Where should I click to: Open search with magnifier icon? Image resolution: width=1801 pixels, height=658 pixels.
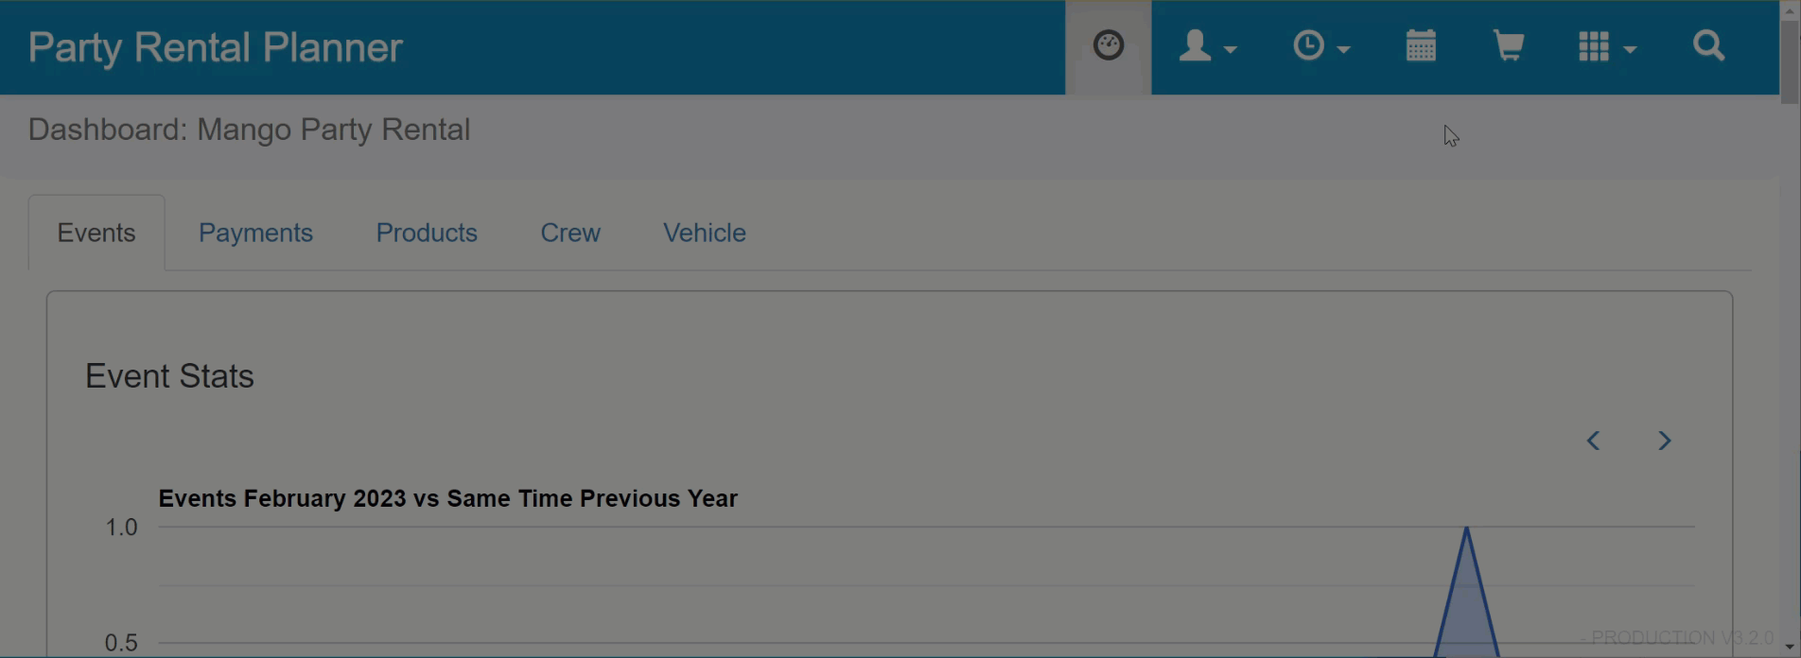click(1708, 45)
